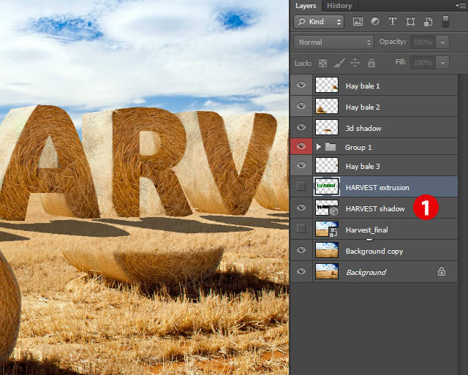Click the Harvest_final smart object thumbnail
Viewport: 468px width, 375px height.
coord(327,229)
